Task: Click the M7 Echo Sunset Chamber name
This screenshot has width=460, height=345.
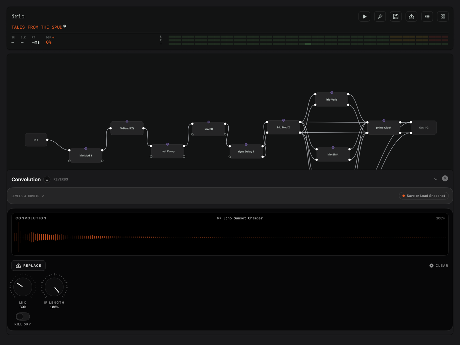Action: 240,218
